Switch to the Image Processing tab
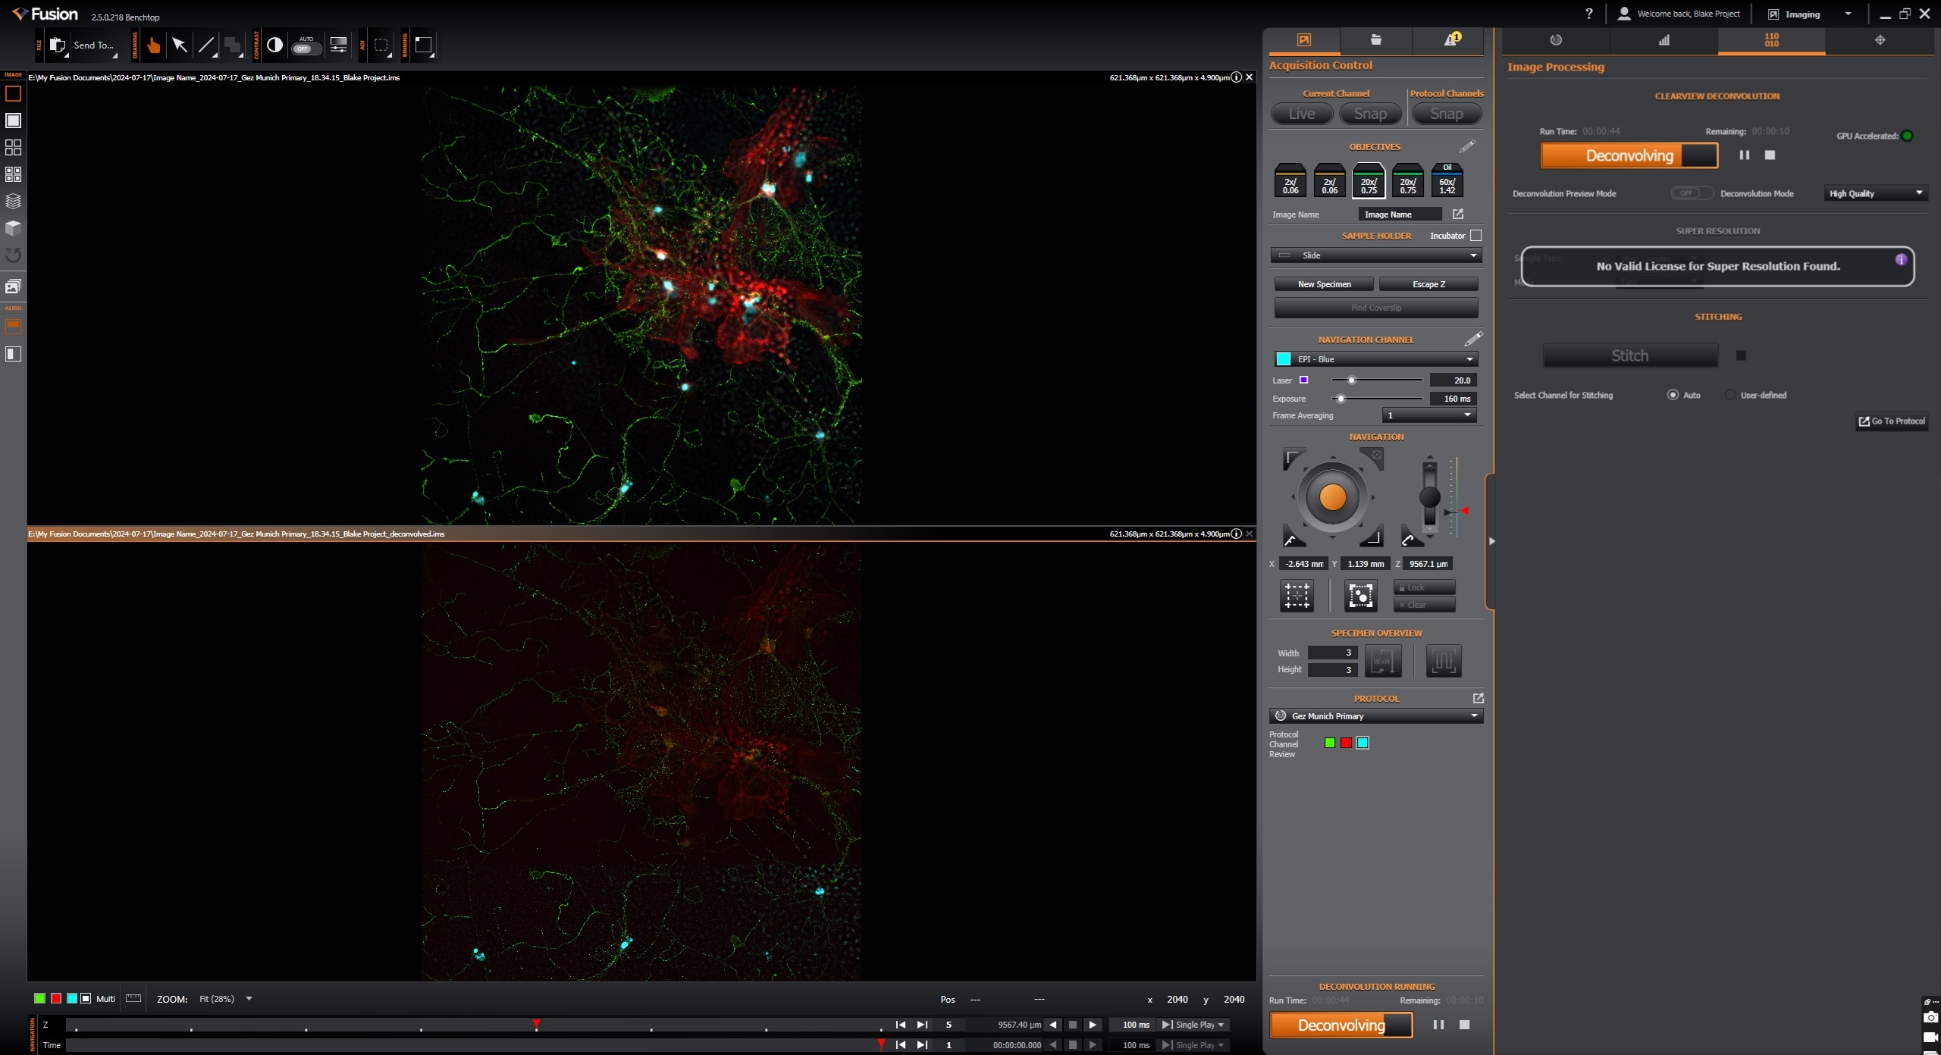This screenshot has width=1941, height=1055. click(x=1771, y=40)
